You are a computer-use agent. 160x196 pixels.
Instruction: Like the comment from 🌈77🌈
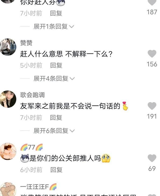point(152,158)
